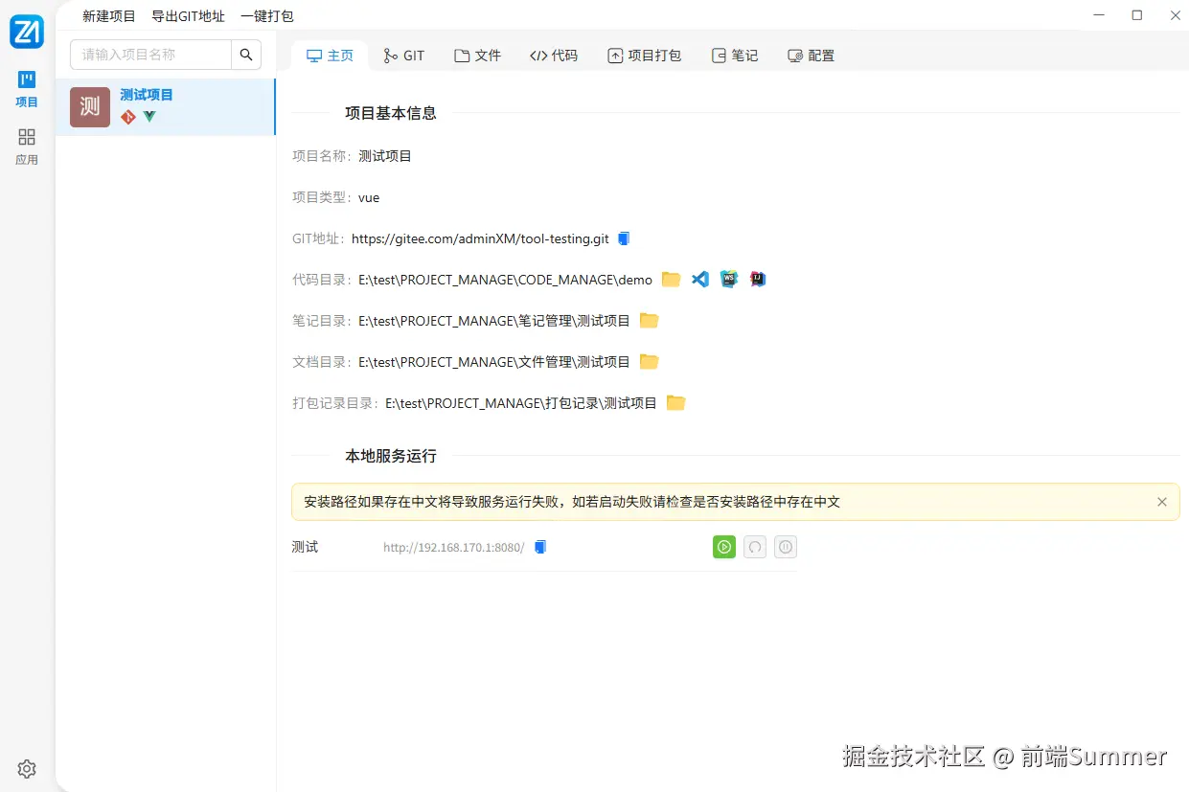1189x792 pixels.
Task: Open the 笔记目录 folder
Action: (x=648, y=320)
